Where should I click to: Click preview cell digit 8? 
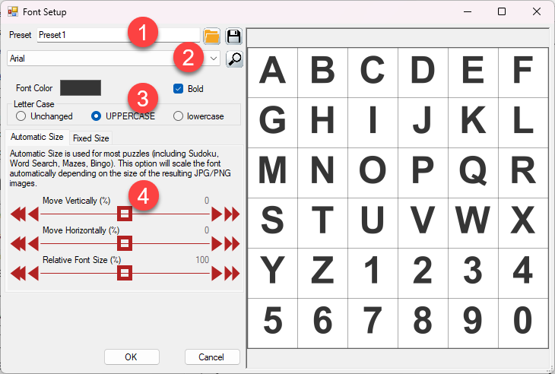423,323
